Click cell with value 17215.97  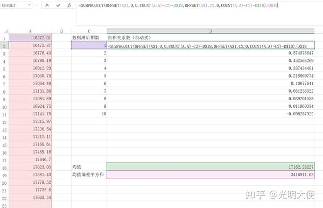click(31, 121)
